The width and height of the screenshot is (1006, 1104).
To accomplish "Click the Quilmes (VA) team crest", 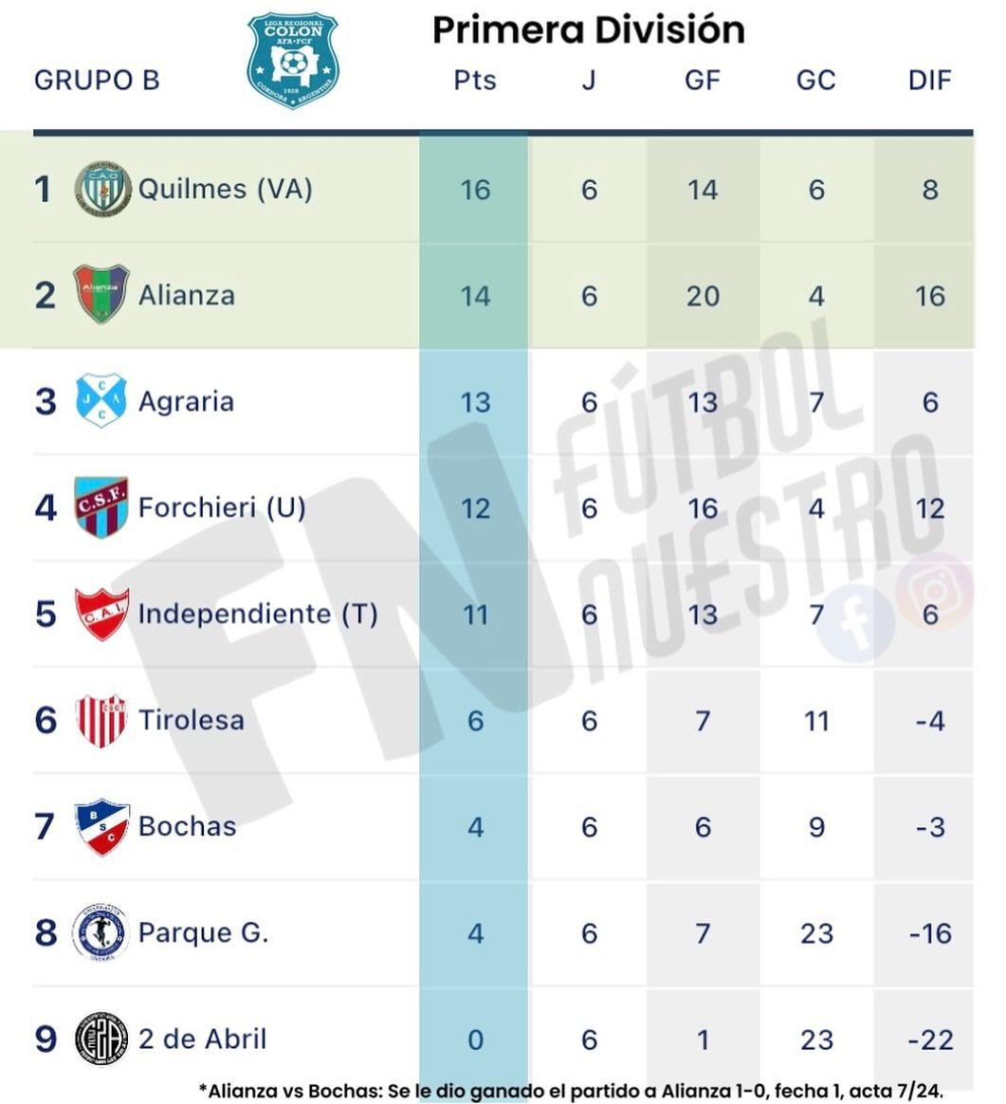I will 102,188.
